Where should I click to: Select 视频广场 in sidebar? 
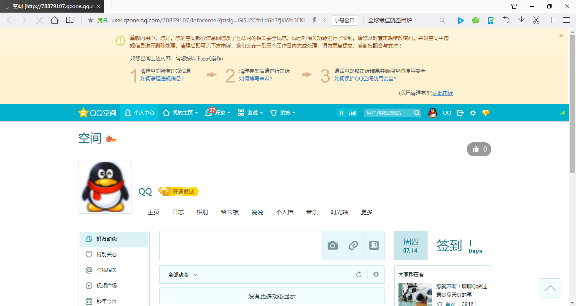tap(114, 286)
